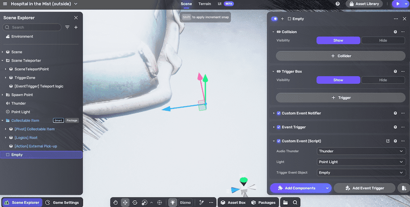Image resolution: width=410 pixels, height=207 pixels.
Task: Click the filter icon in Scene Explorer
Action: (67, 27)
